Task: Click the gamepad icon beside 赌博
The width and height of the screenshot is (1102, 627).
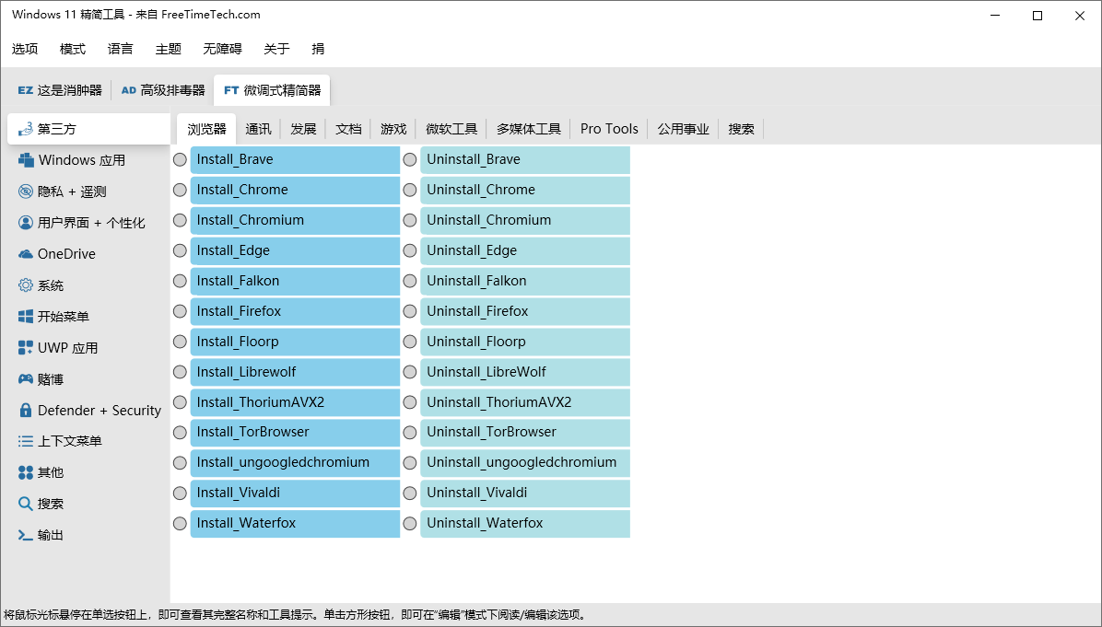Action: coord(26,379)
